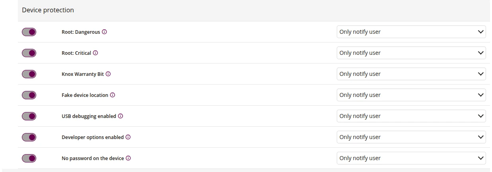The image size is (492, 172).
Task: Disable the Root: Critical switch
Action: pos(29,53)
